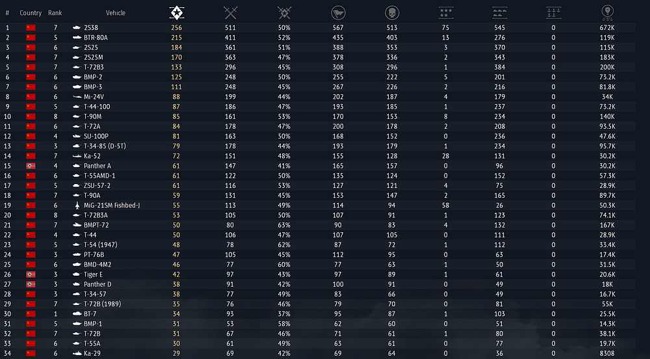This screenshot has width=650, height=359.
Task: Sort by the victories star icon column
Action: (177, 12)
